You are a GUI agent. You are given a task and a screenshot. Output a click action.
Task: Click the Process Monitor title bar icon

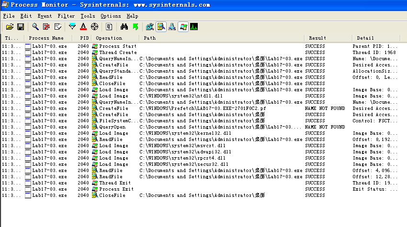tap(5, 5)
